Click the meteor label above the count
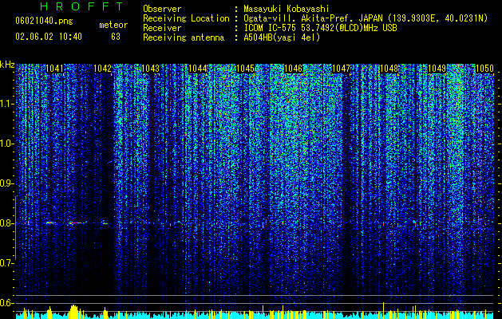 (x=113, y=25)
